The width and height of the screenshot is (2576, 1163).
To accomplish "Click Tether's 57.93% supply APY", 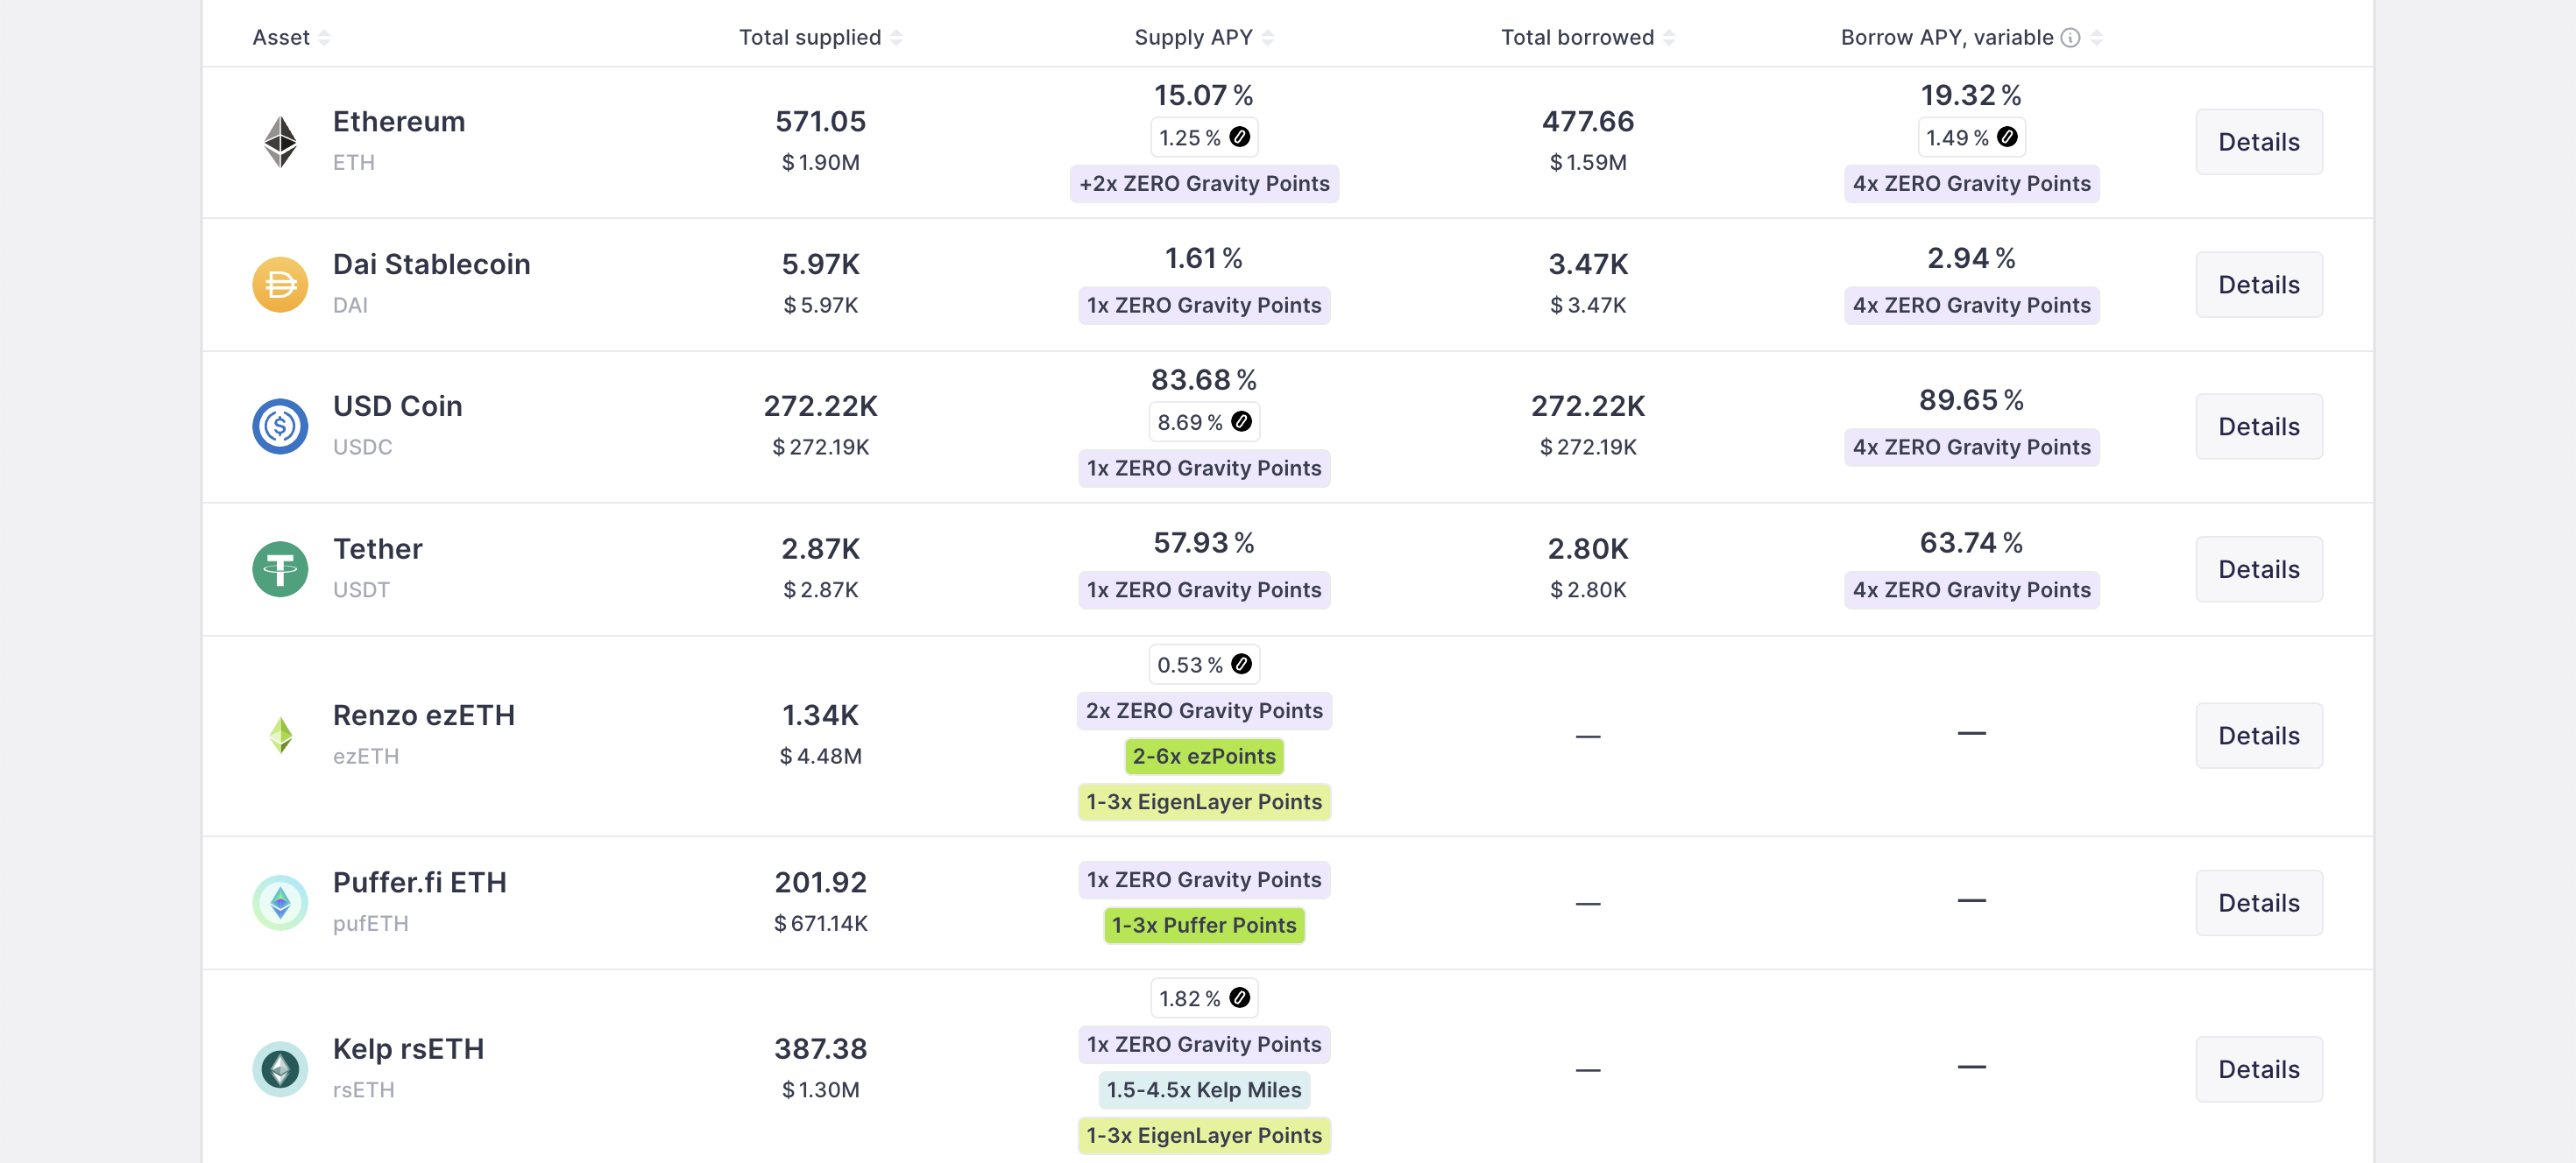I will [x=1204, y=544].
